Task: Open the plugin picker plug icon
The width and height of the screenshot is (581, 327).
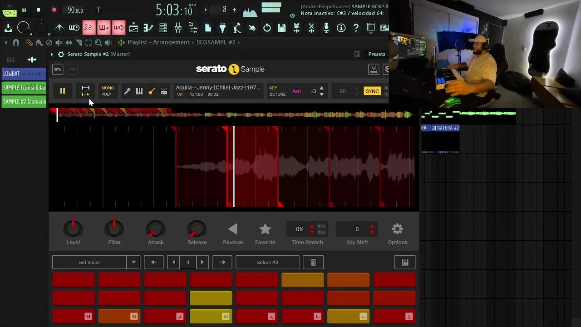Action: tap(222, 28)
